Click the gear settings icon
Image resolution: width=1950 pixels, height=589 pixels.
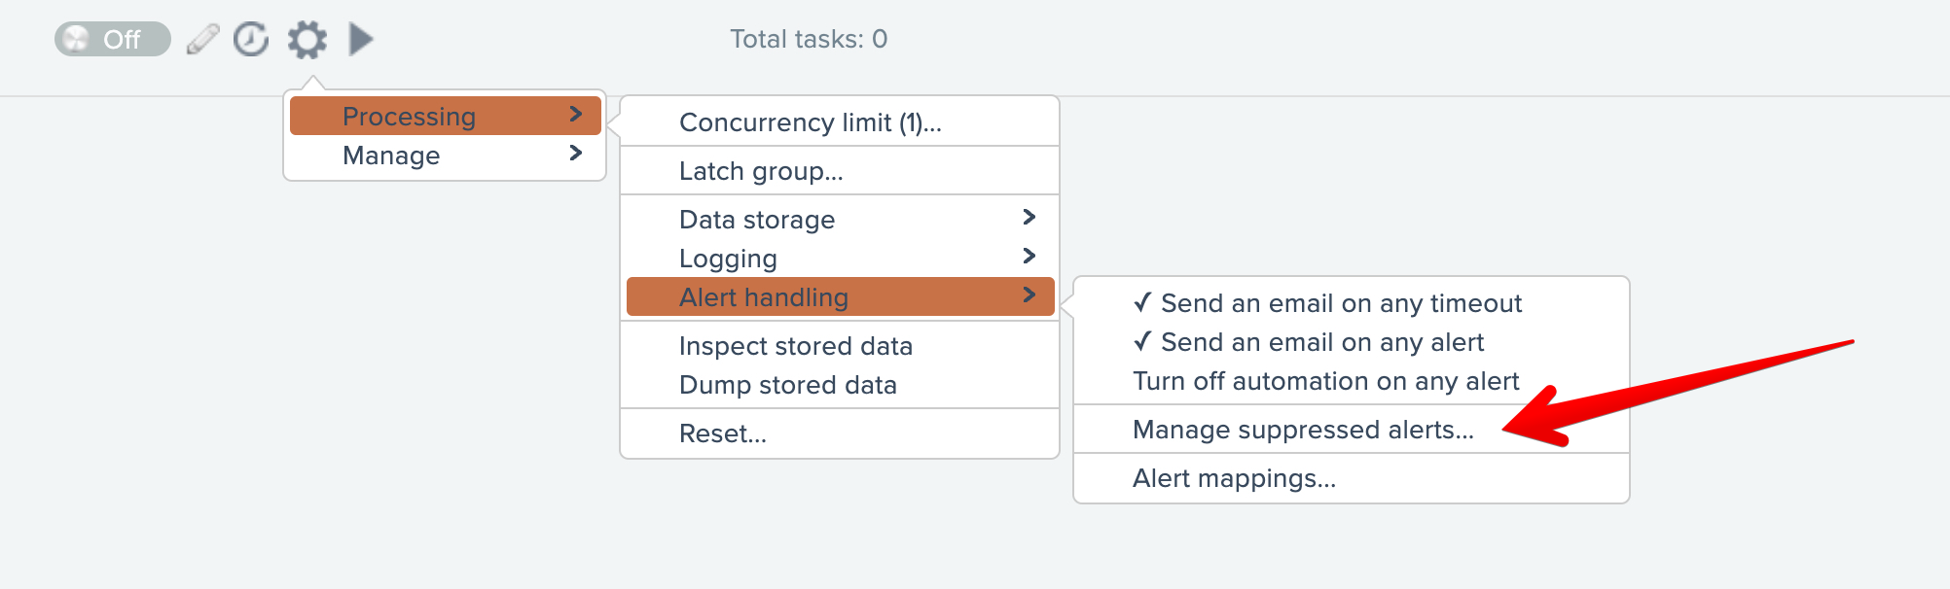[307, 40]
